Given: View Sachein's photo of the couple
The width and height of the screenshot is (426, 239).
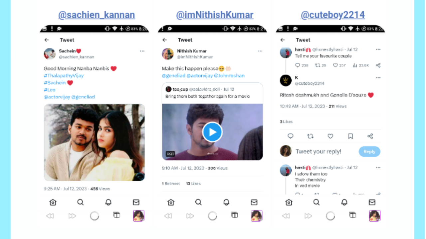Looking at the screenshot, I should [x=95, y=142].
